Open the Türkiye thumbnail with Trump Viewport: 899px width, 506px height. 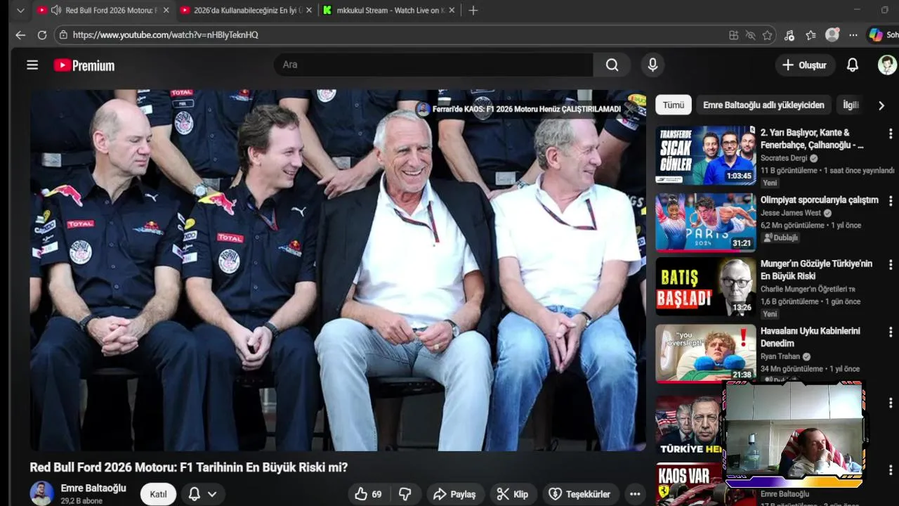[x=689, y=424]
